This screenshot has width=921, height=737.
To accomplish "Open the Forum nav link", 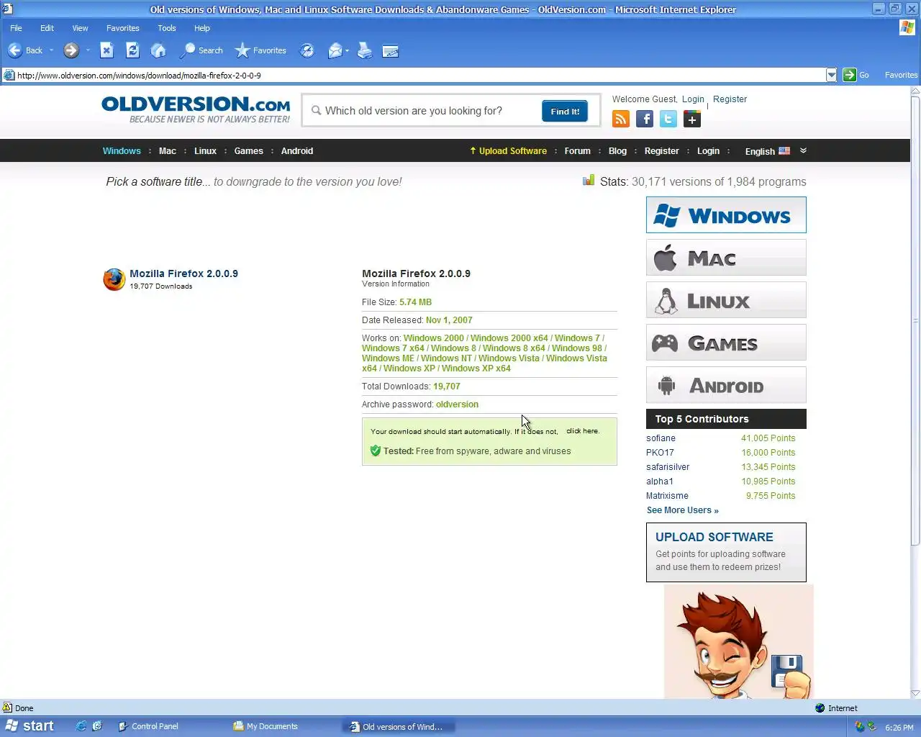I will (578, 151).
